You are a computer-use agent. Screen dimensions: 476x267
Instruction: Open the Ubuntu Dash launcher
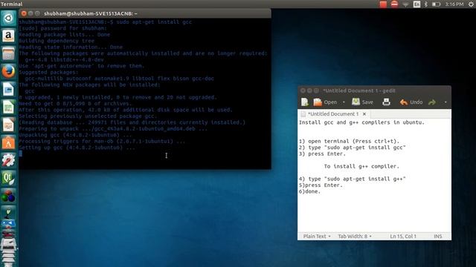[8, 18]
